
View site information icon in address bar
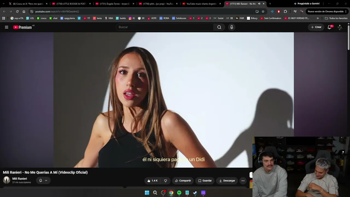[x=32, y=11]
